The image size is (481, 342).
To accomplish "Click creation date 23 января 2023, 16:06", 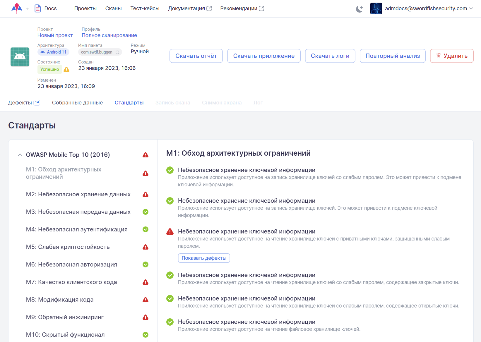I will coord(107,68).
